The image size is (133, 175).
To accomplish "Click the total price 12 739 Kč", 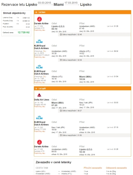I will pos(23,33).
